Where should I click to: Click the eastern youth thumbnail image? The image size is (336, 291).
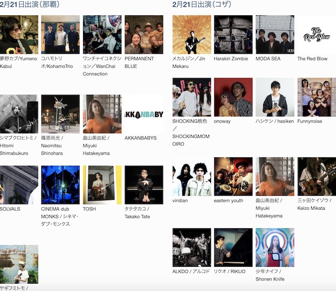click(x=233, y=176)
